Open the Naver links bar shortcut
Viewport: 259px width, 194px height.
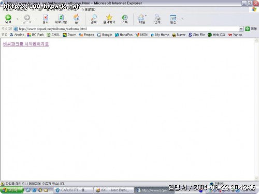coord(179,35)
